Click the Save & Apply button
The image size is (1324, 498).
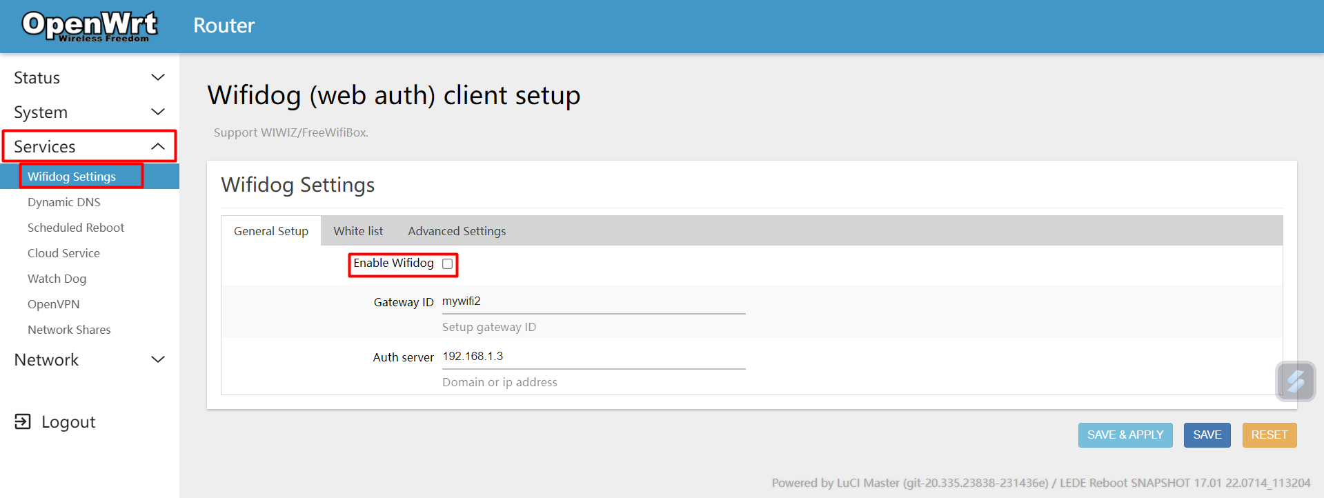point(1125,435)
